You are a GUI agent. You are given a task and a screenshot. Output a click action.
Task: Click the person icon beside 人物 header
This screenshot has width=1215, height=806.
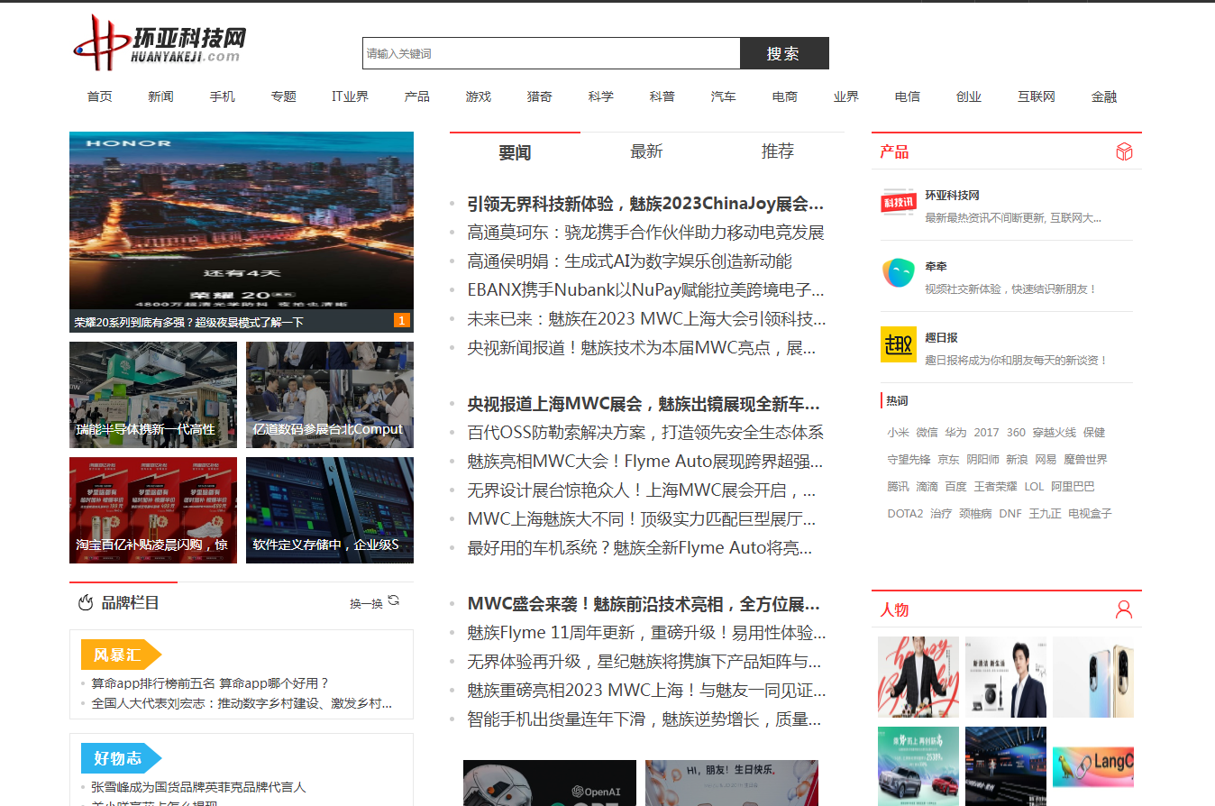coord(1124,609)
